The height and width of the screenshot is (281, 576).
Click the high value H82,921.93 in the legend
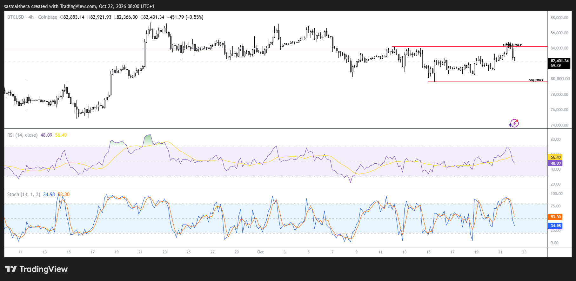tap(99, 17)
